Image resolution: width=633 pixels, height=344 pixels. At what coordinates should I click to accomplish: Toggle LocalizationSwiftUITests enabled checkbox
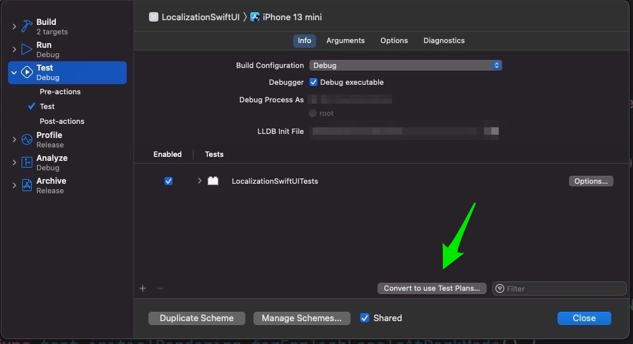169,181
